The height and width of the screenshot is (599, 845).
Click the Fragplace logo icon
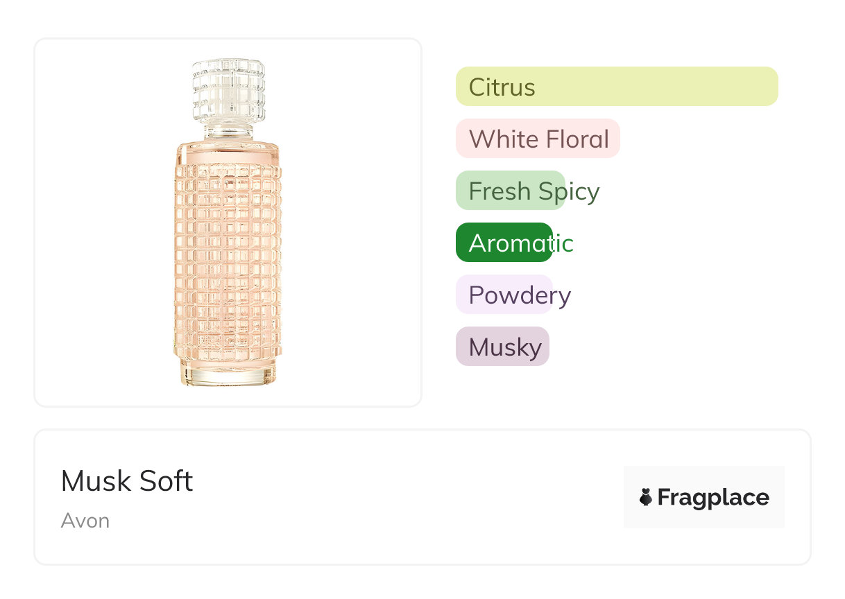(646, 497)
